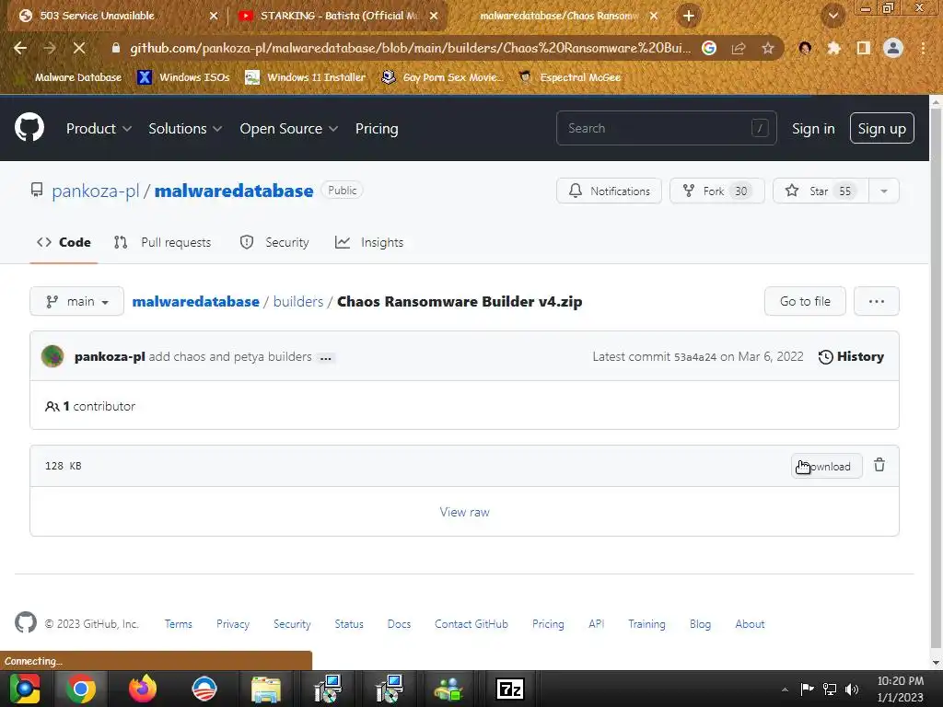
Task: Expand Open Source menu
Action: click(x=288, y=129)
